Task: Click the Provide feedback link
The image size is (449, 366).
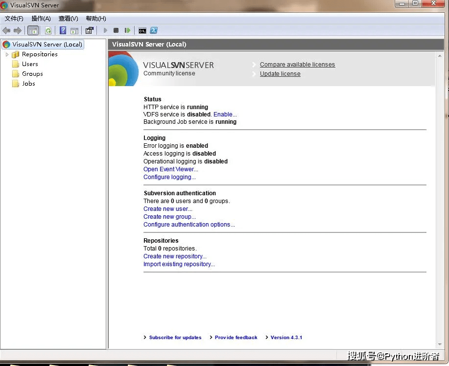Action: (x=236, y=338)
